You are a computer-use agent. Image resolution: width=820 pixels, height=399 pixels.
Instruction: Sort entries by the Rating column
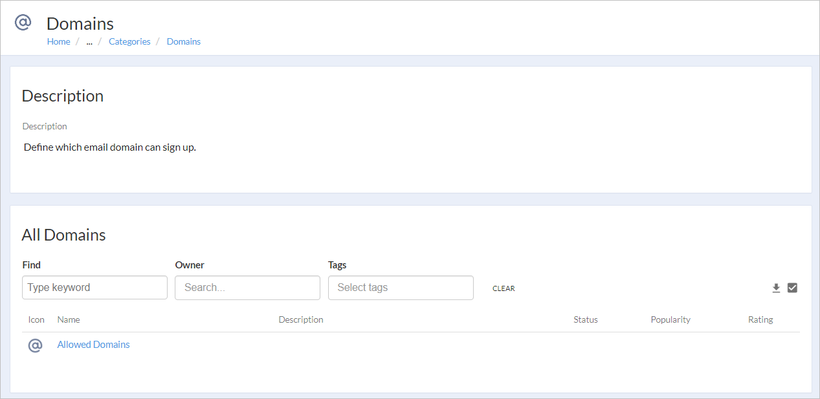tap(760, 319)
